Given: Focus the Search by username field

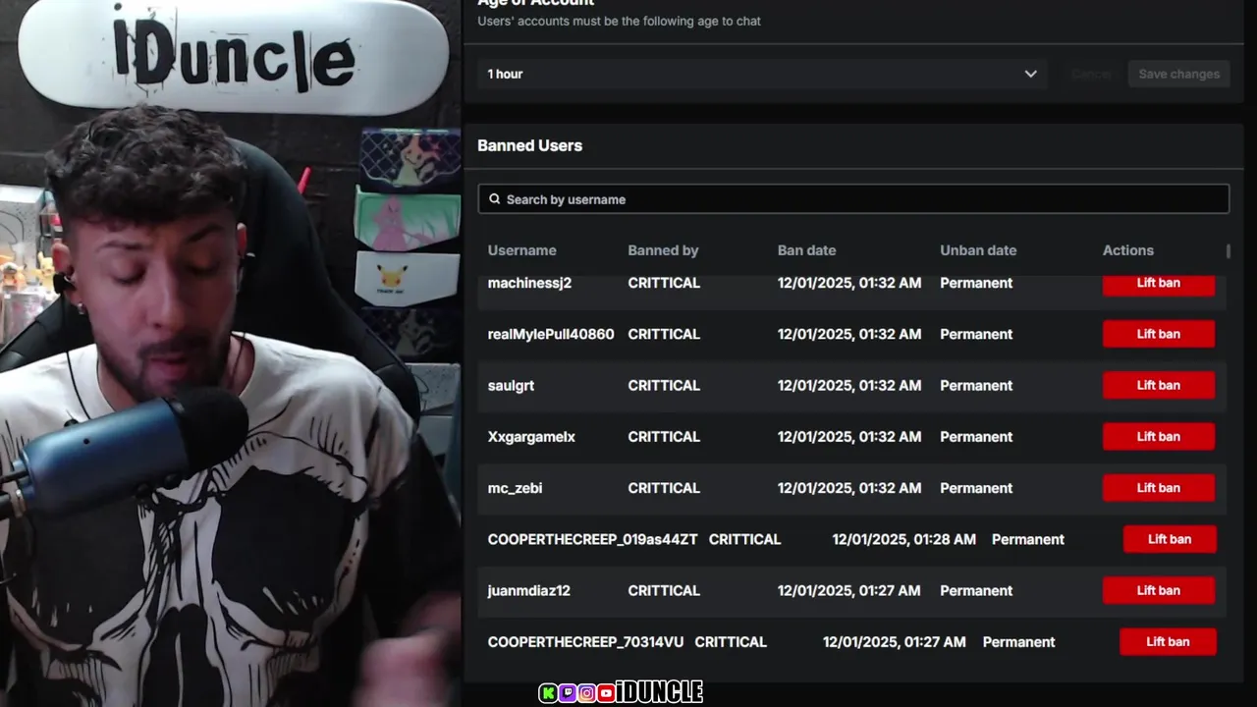Looking at the screenshot, I should tap(853, 199).
